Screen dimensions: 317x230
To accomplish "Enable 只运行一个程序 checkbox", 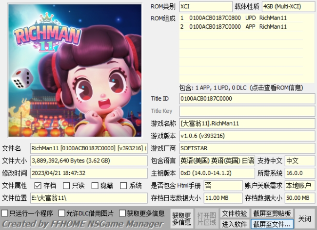I will (x=4, y=213).
